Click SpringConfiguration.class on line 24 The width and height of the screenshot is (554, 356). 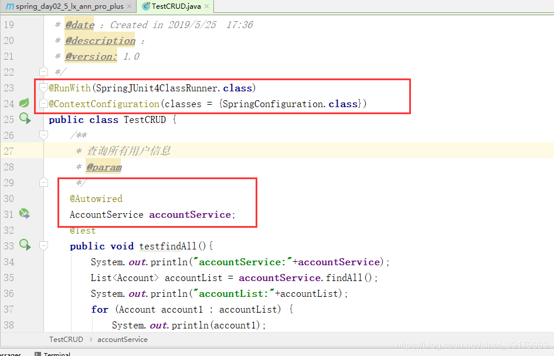pos(290,104)
